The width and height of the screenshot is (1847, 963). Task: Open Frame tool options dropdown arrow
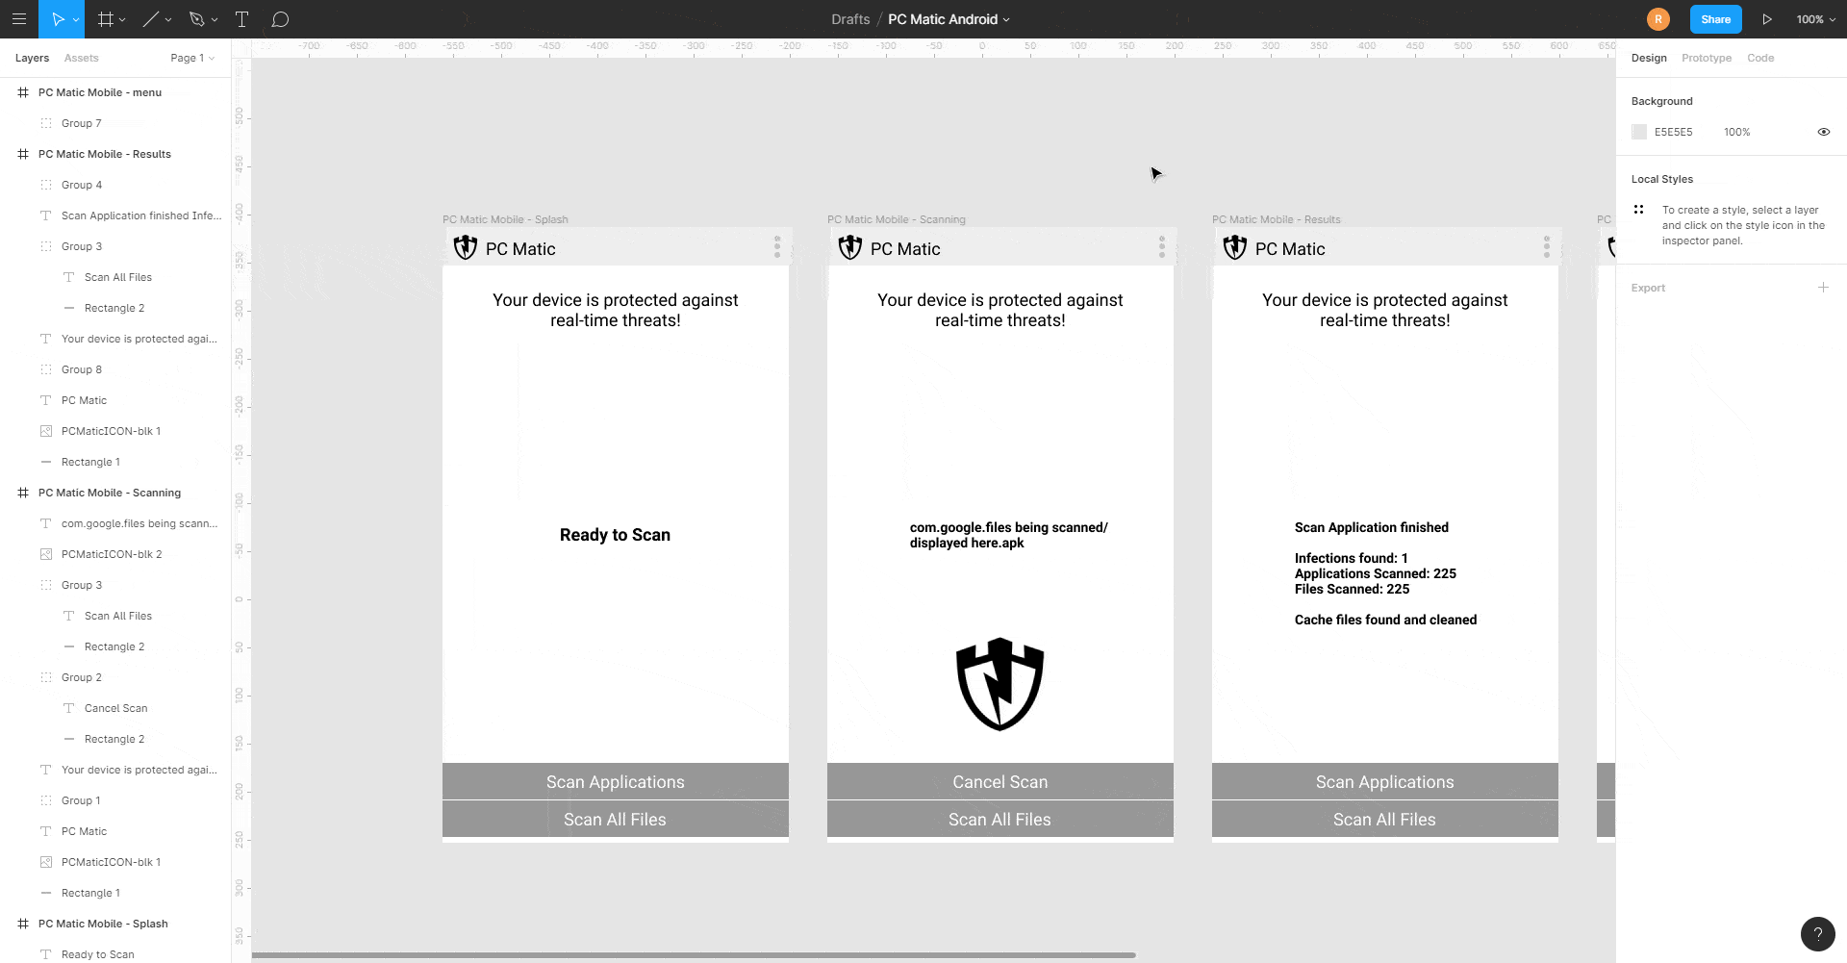(122, 19)
